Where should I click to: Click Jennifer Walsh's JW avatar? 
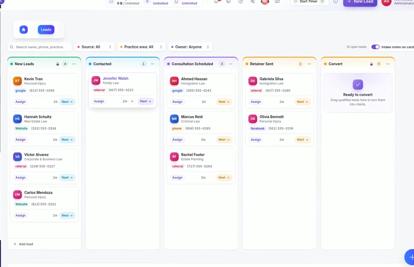[x=96, y=80]
